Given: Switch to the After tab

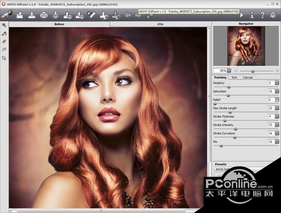Looking at the screenshot, I should (160, 24).
